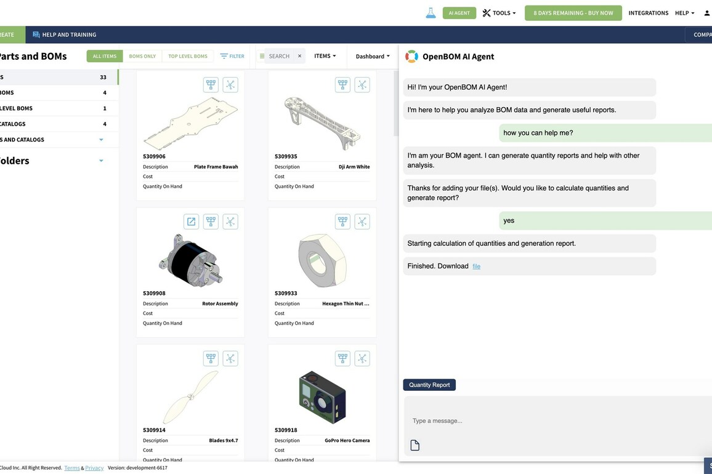Select the sidebar row with count 33

point(59,77)
